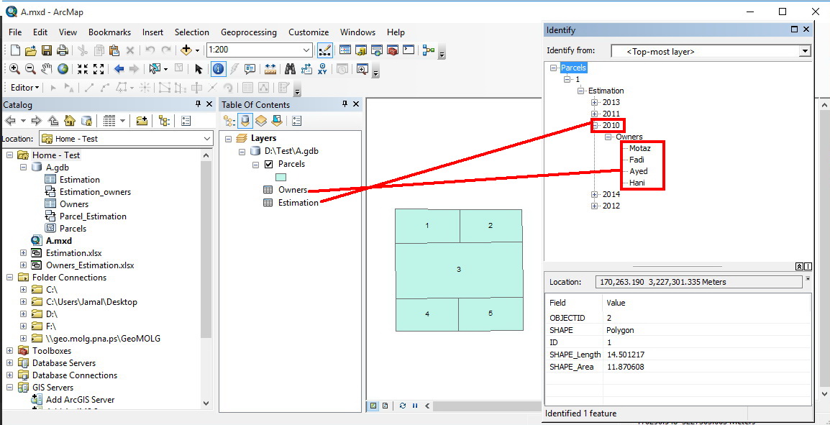The width and height of the screenshot is (830, 425).
Task: Expand the Toolboxes node in Catalog
Action: (x=10, y=350)
